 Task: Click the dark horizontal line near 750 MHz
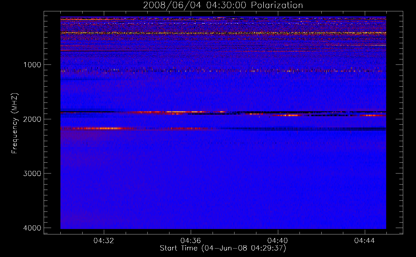point(103,51)
